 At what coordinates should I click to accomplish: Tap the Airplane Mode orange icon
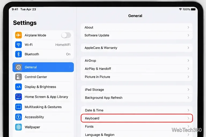click(19, 35)
